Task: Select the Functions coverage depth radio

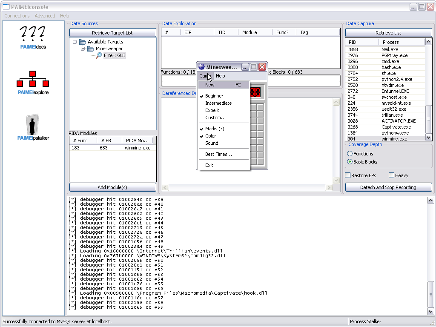Action: click(x=350, y=154)
